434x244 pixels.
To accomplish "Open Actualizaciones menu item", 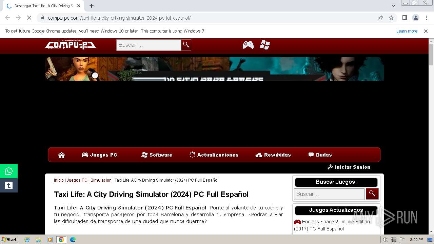I will tap(214, 155).
